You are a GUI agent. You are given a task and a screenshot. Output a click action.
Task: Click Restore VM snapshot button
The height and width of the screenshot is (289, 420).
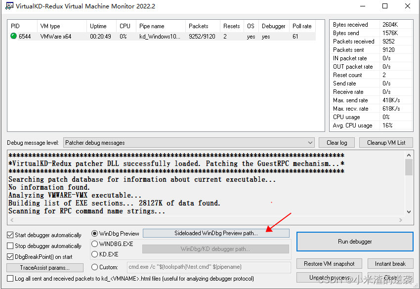click(x=329, y=264)
